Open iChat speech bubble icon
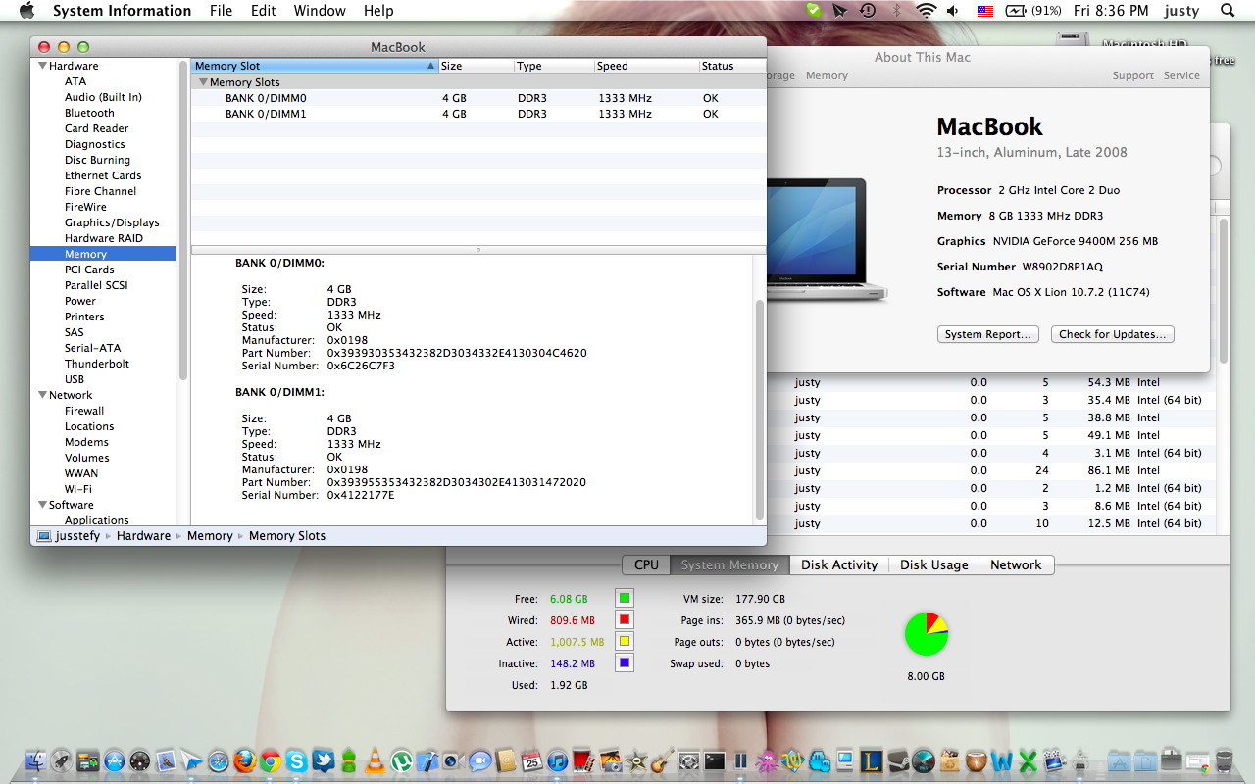The image size is (1255, 784). [479, 760]
